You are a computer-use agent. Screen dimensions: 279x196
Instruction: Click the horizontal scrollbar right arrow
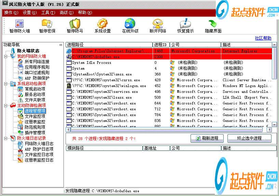pos(269,130)
